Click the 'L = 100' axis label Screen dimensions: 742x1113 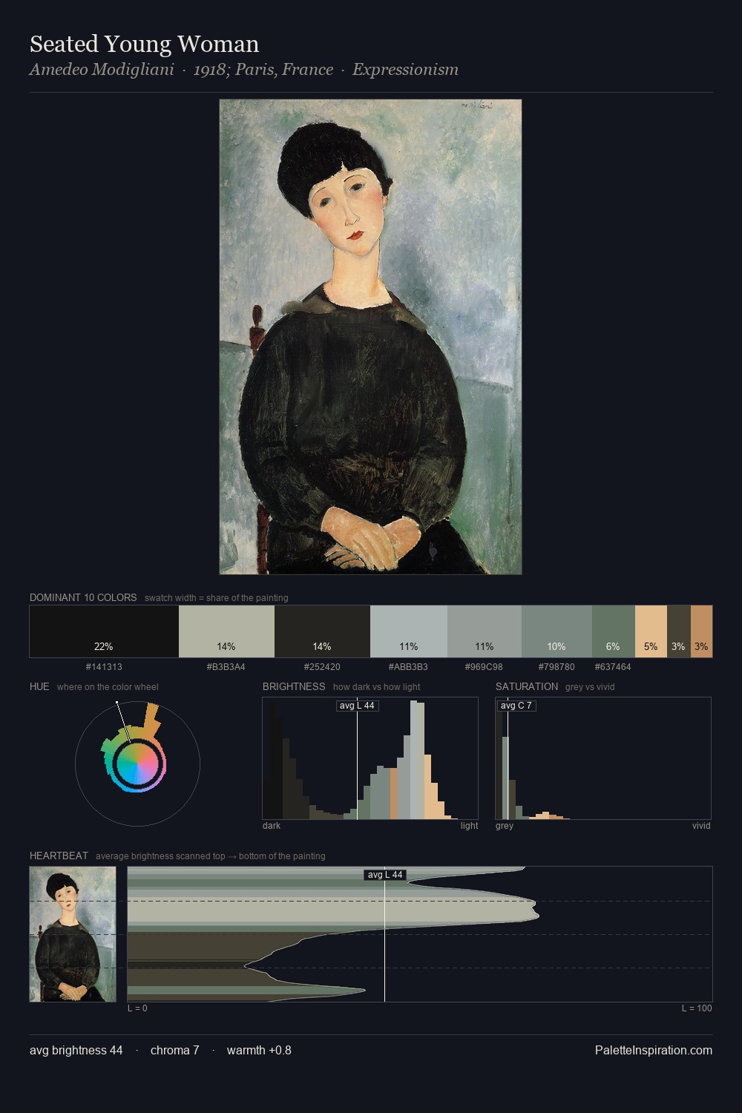697,1008
